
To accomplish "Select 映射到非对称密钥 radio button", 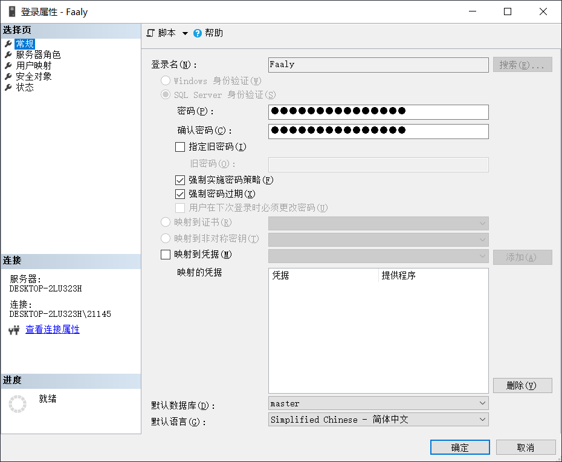I will pos(166,238).
